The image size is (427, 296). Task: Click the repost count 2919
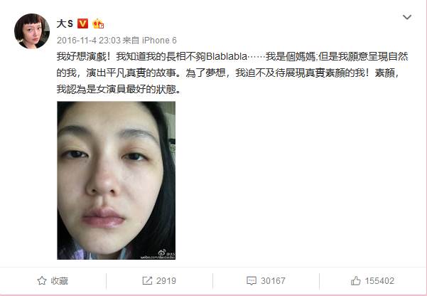[166, 281]
